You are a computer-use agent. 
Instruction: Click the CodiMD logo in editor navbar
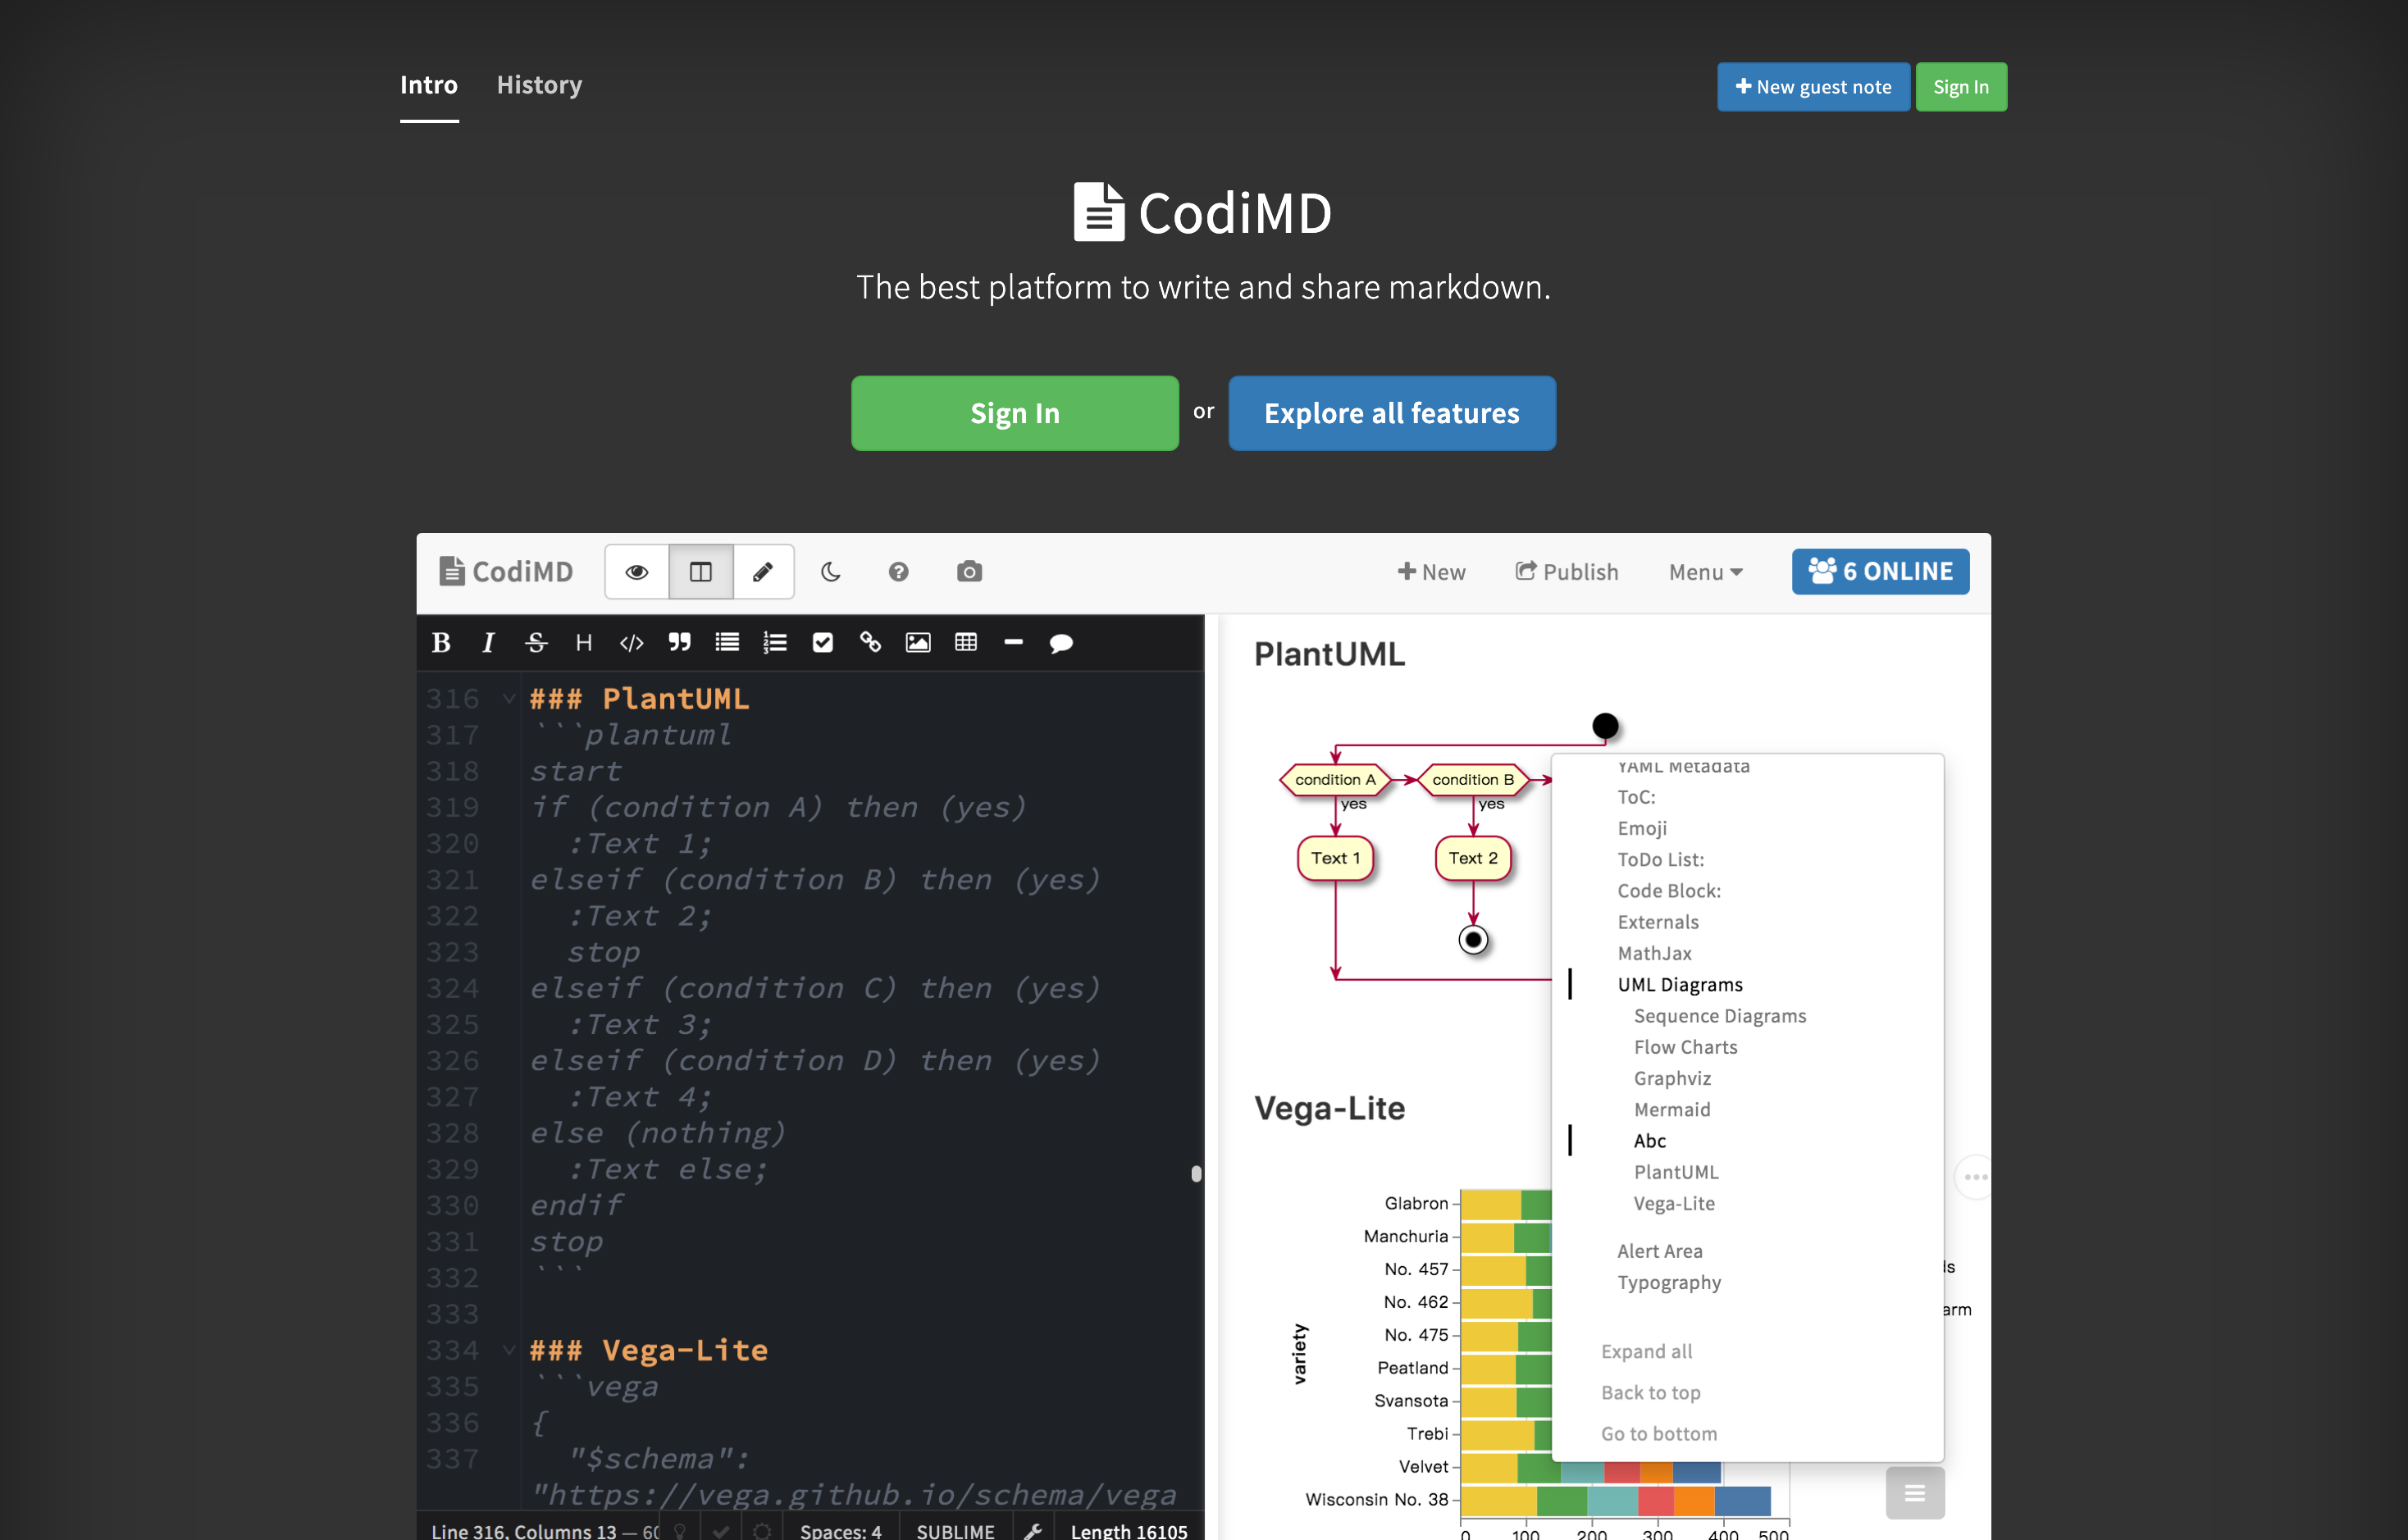click(506, 572)
